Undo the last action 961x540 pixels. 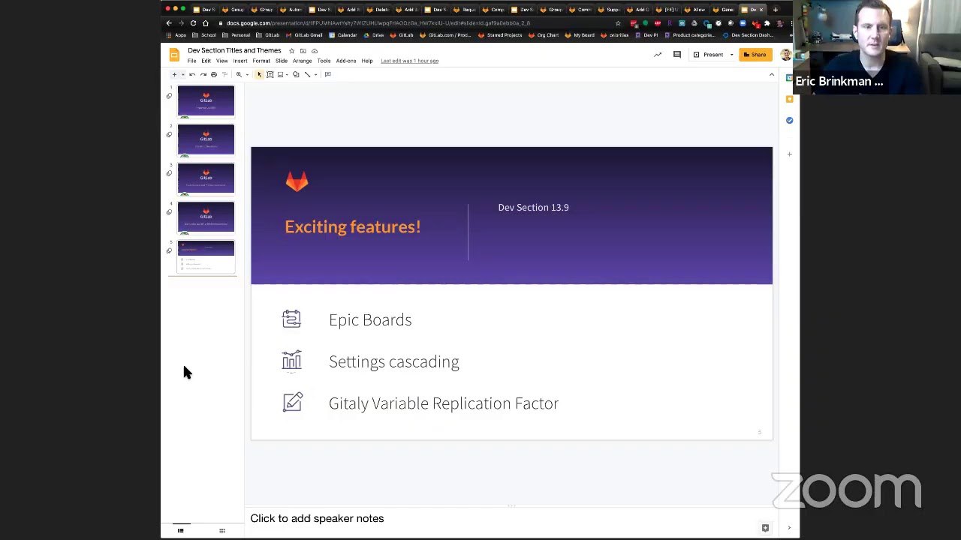click(x=192, y=74)
